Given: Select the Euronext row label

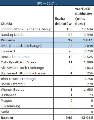Looking at the screenshot, I should pos(8,51).
